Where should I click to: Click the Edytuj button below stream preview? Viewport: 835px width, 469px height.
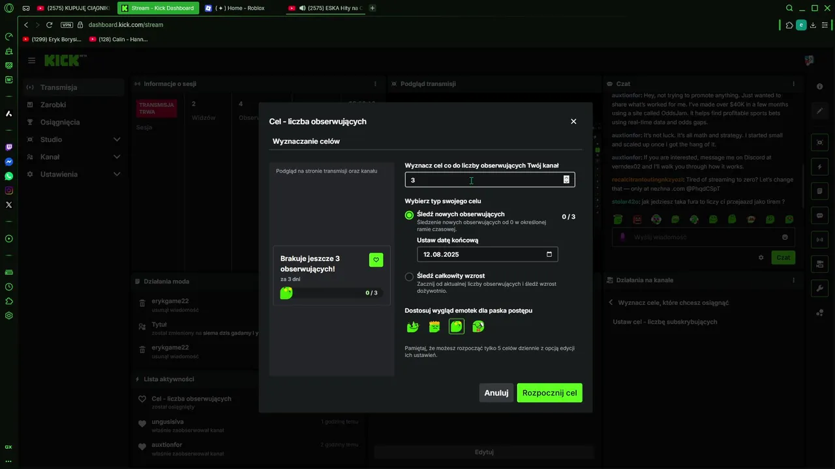tap(484, 452)
